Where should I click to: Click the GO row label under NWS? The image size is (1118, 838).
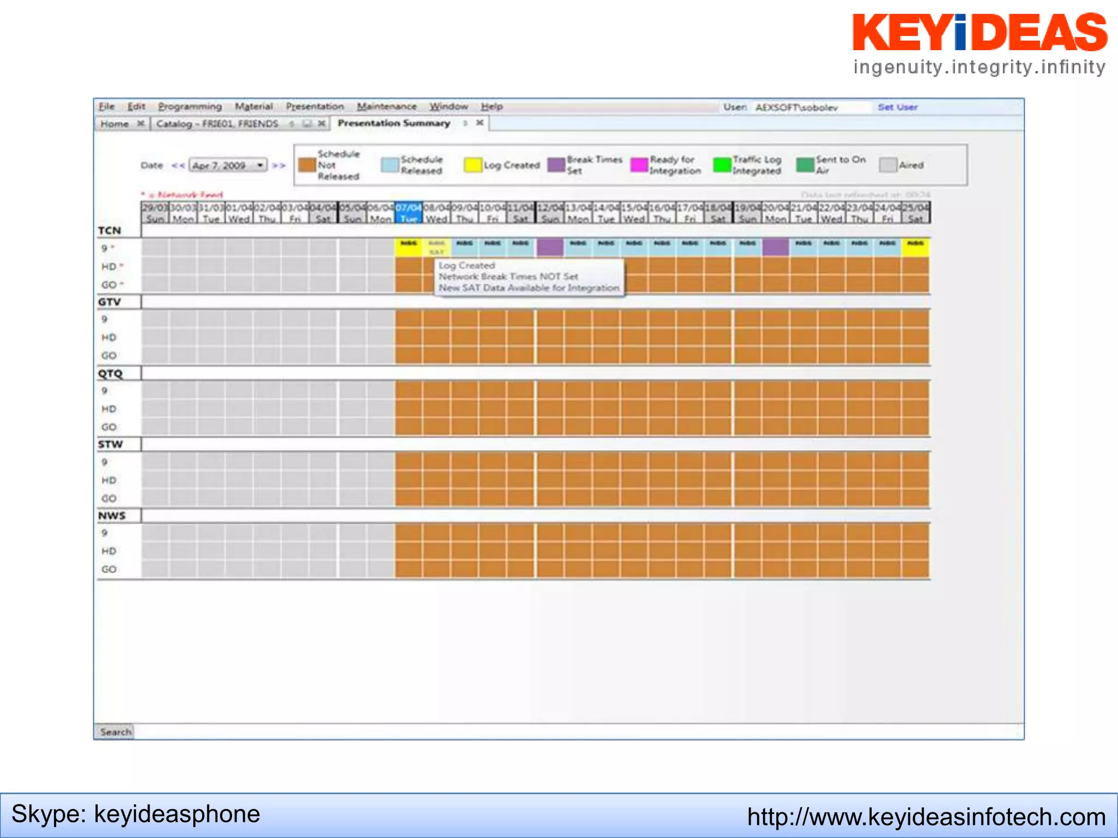[x=109, y=569]
